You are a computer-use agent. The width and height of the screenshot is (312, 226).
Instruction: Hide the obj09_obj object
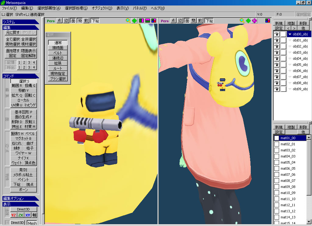point(277,89)
